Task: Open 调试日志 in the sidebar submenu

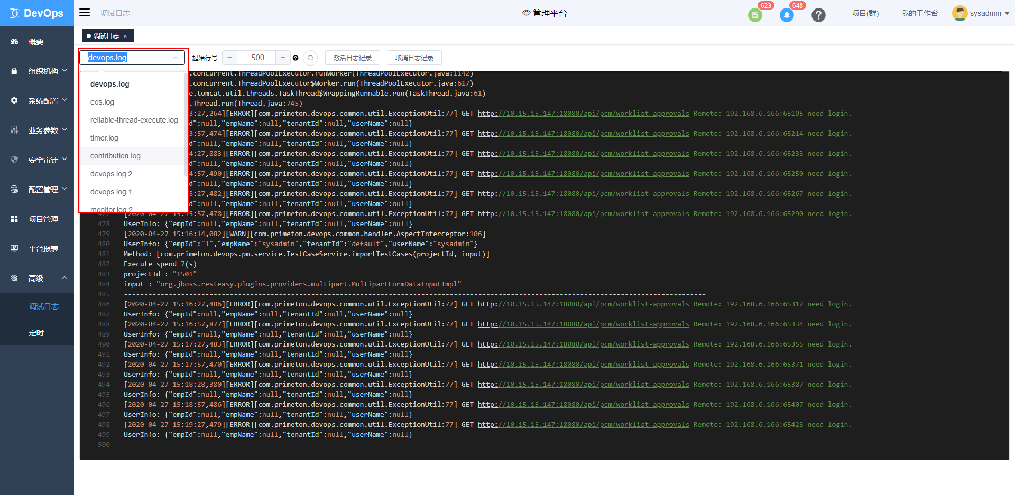Action: [x=44, y=306]
